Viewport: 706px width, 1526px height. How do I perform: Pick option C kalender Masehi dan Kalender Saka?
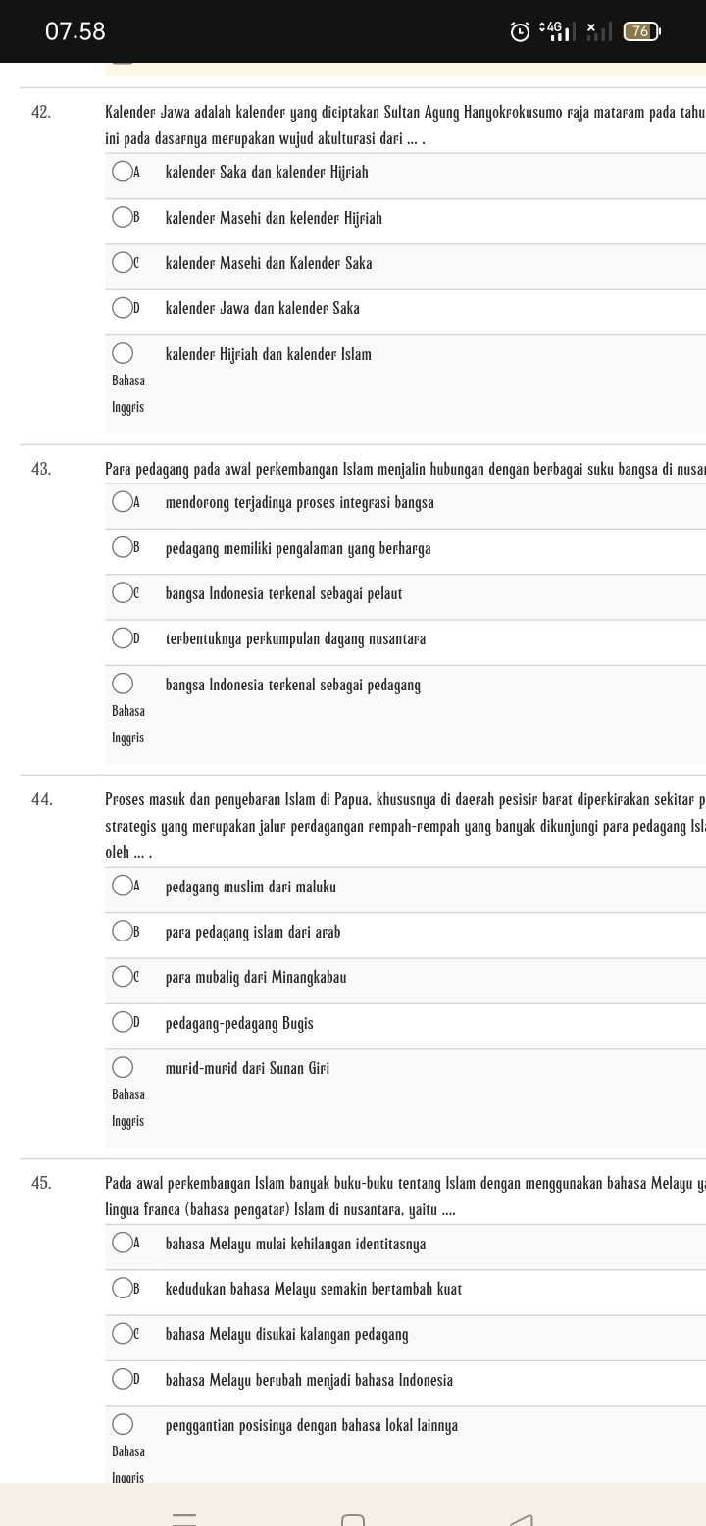tap(123, 263)
